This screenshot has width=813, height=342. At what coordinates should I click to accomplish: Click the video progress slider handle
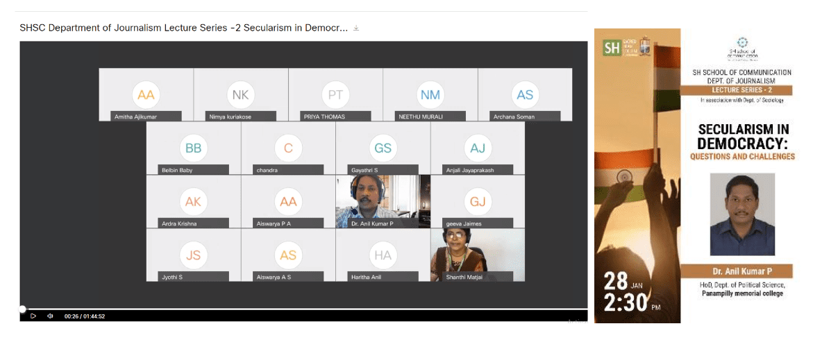coord(22,309)
